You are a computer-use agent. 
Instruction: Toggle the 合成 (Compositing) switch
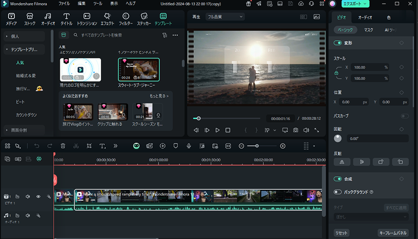click(337, 179)
